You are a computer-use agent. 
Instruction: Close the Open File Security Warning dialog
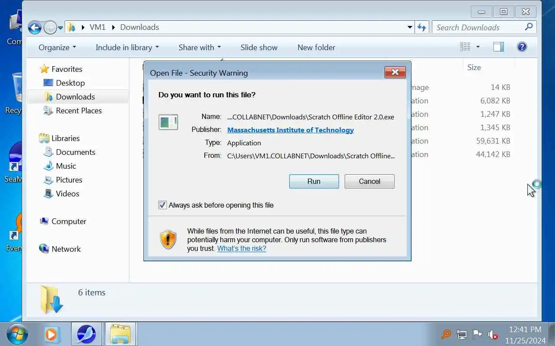click(395, 72)
